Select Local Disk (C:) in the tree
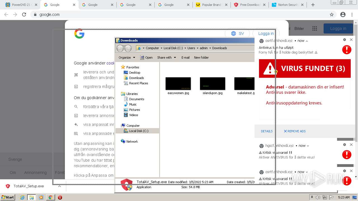This screenshot has height=201, width=358. click(137, 131)
